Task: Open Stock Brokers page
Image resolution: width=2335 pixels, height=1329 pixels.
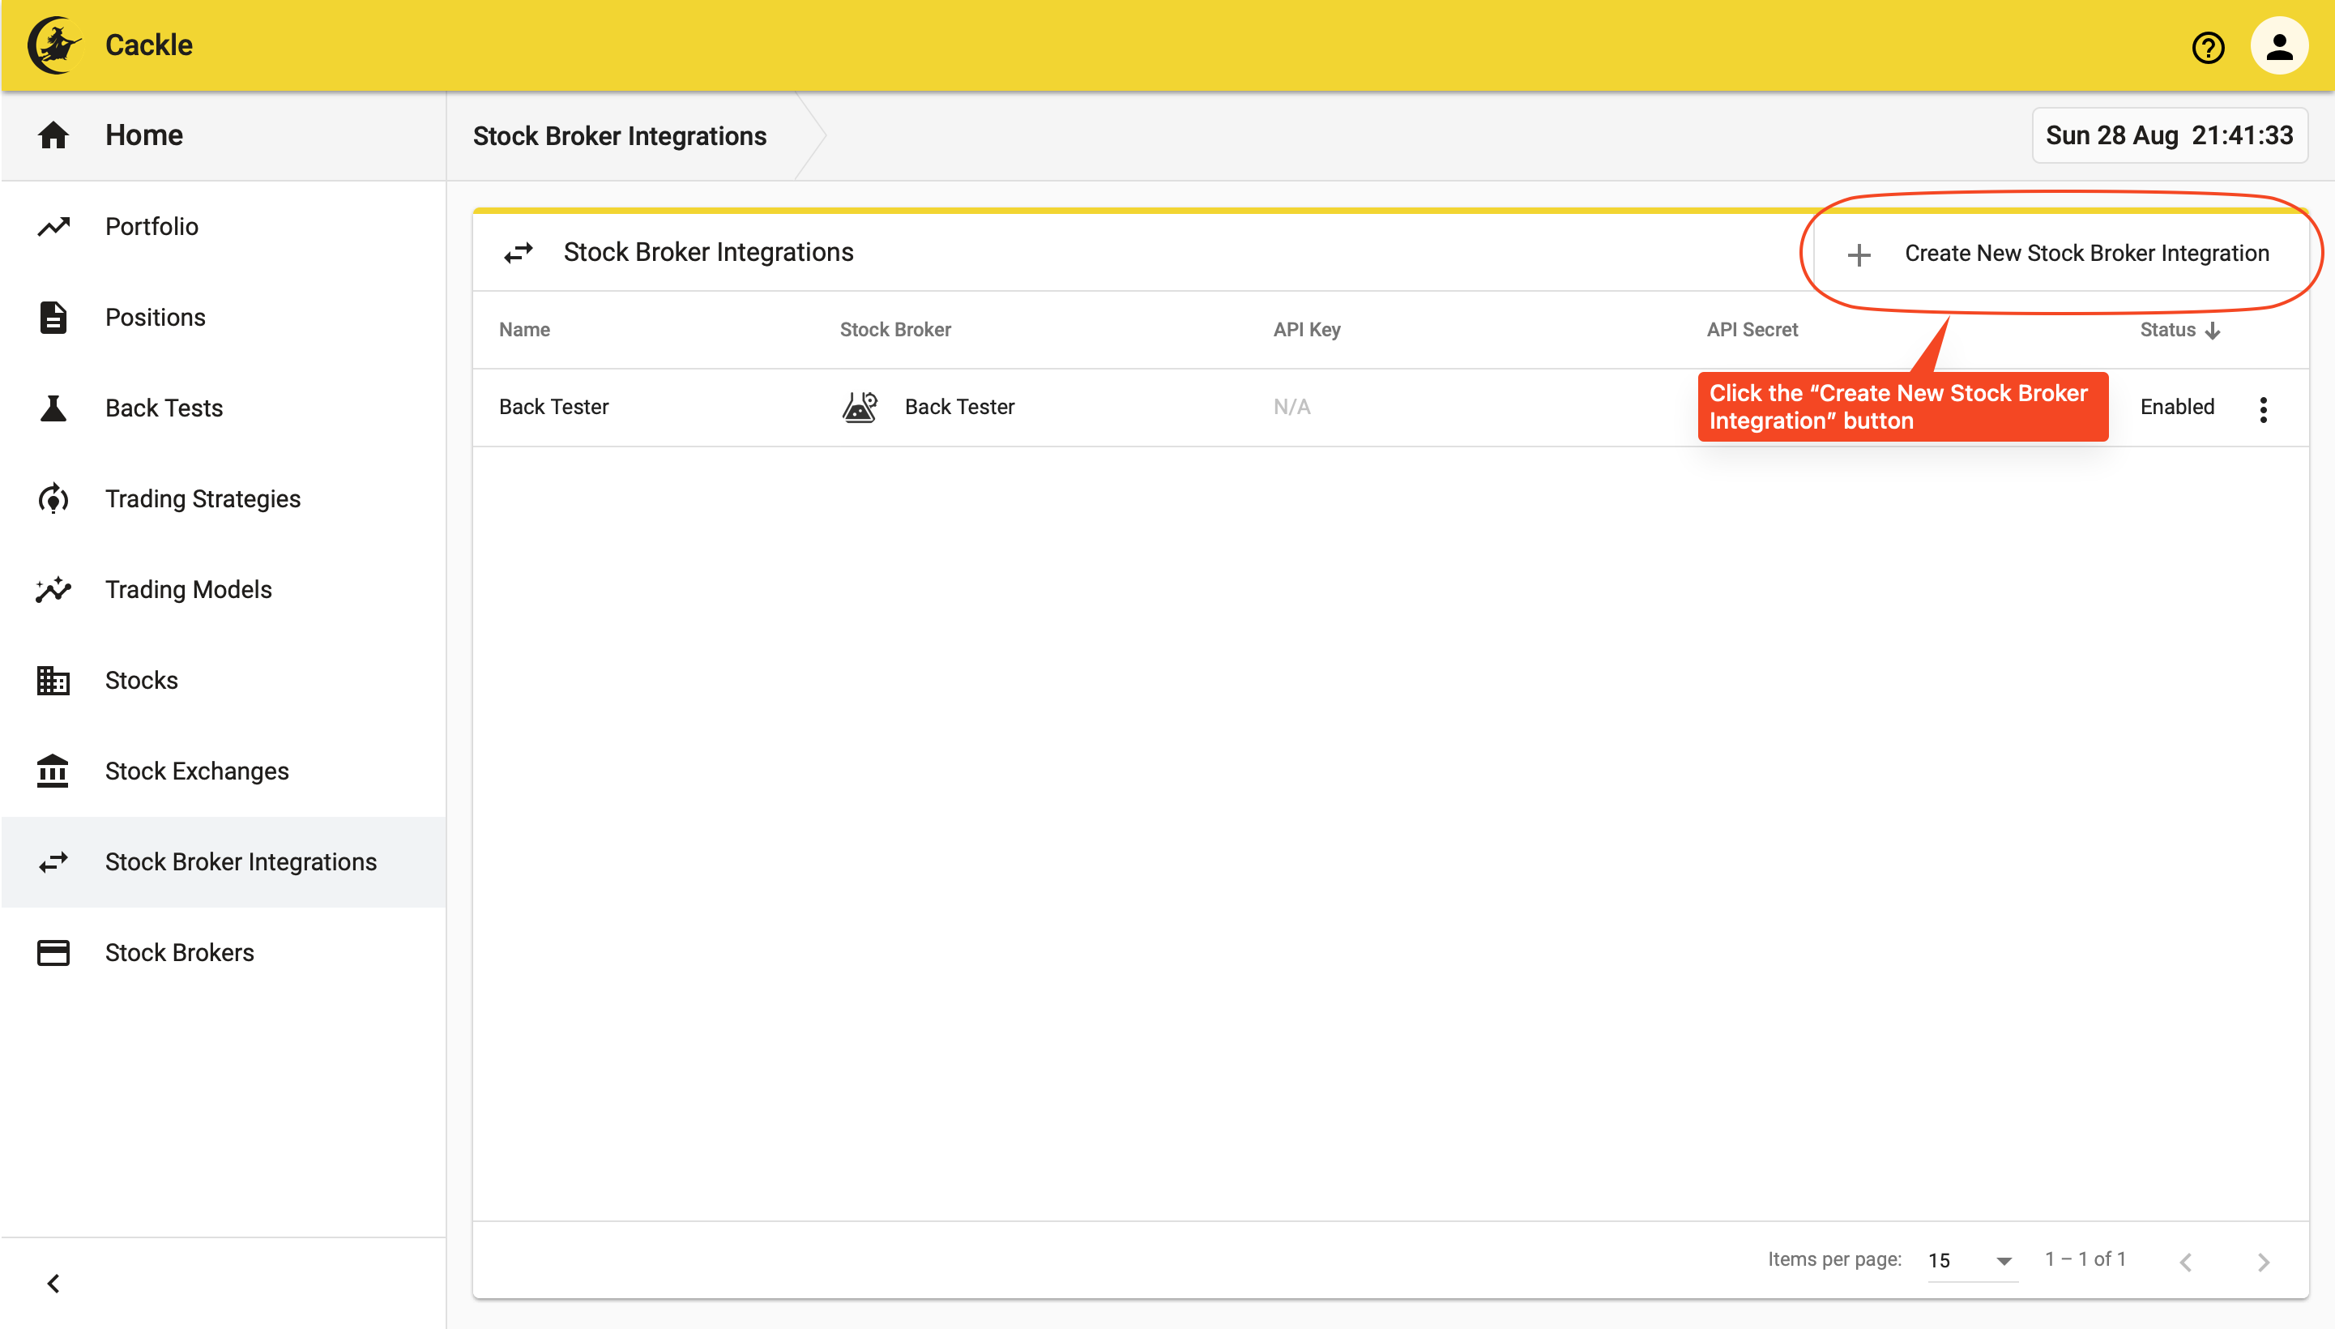Action: point(224,952)
